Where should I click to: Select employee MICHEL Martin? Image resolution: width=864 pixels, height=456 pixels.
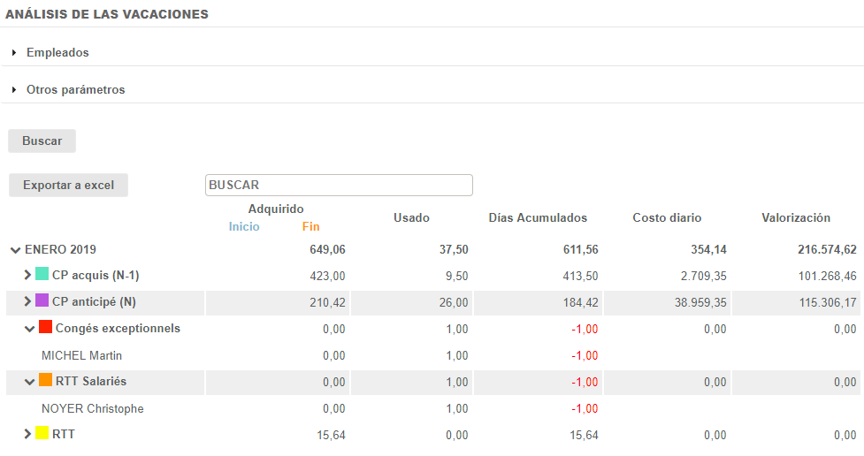pos(81,355)
